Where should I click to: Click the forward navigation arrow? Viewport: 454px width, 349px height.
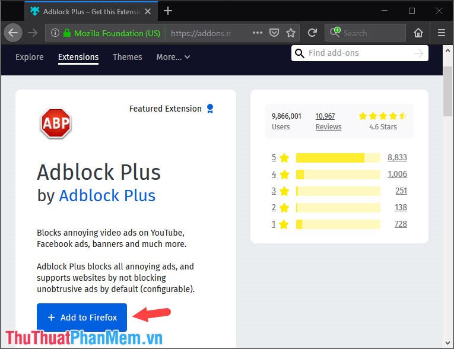pyautogui.click(x=33, y=33)
